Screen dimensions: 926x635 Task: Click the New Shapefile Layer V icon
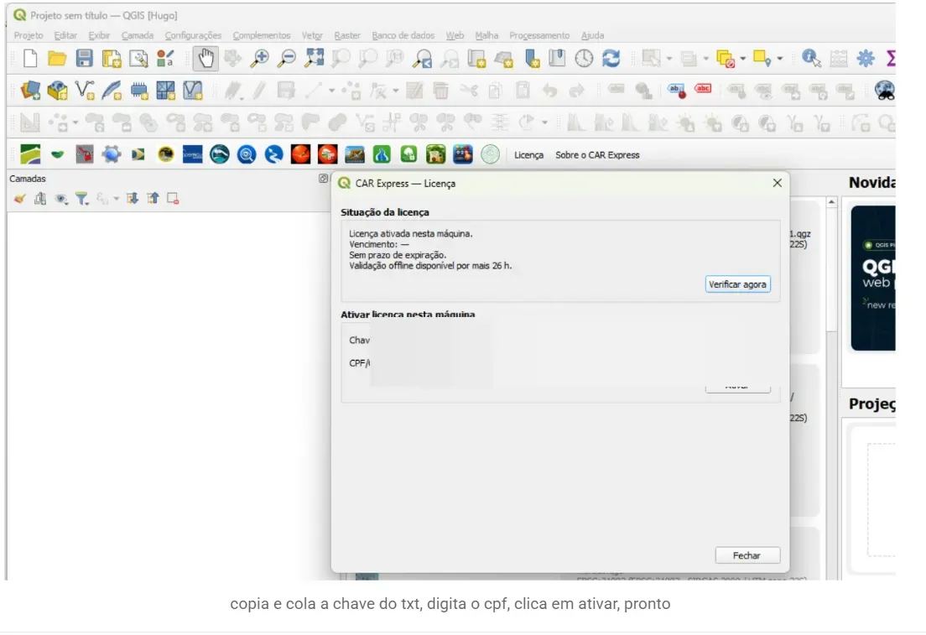click(x=85, y=91)
